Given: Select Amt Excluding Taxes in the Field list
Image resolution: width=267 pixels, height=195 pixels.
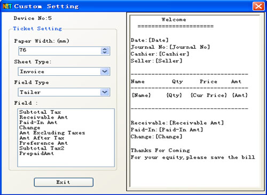Looking at the screenshot, I should coord(52,132).
